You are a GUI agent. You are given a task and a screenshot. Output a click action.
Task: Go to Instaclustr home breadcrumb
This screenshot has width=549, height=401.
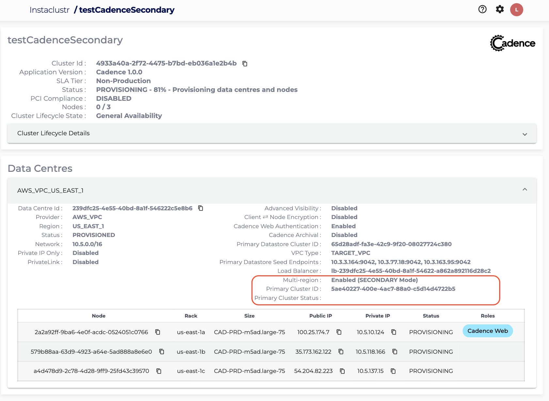tap(50, 10)
